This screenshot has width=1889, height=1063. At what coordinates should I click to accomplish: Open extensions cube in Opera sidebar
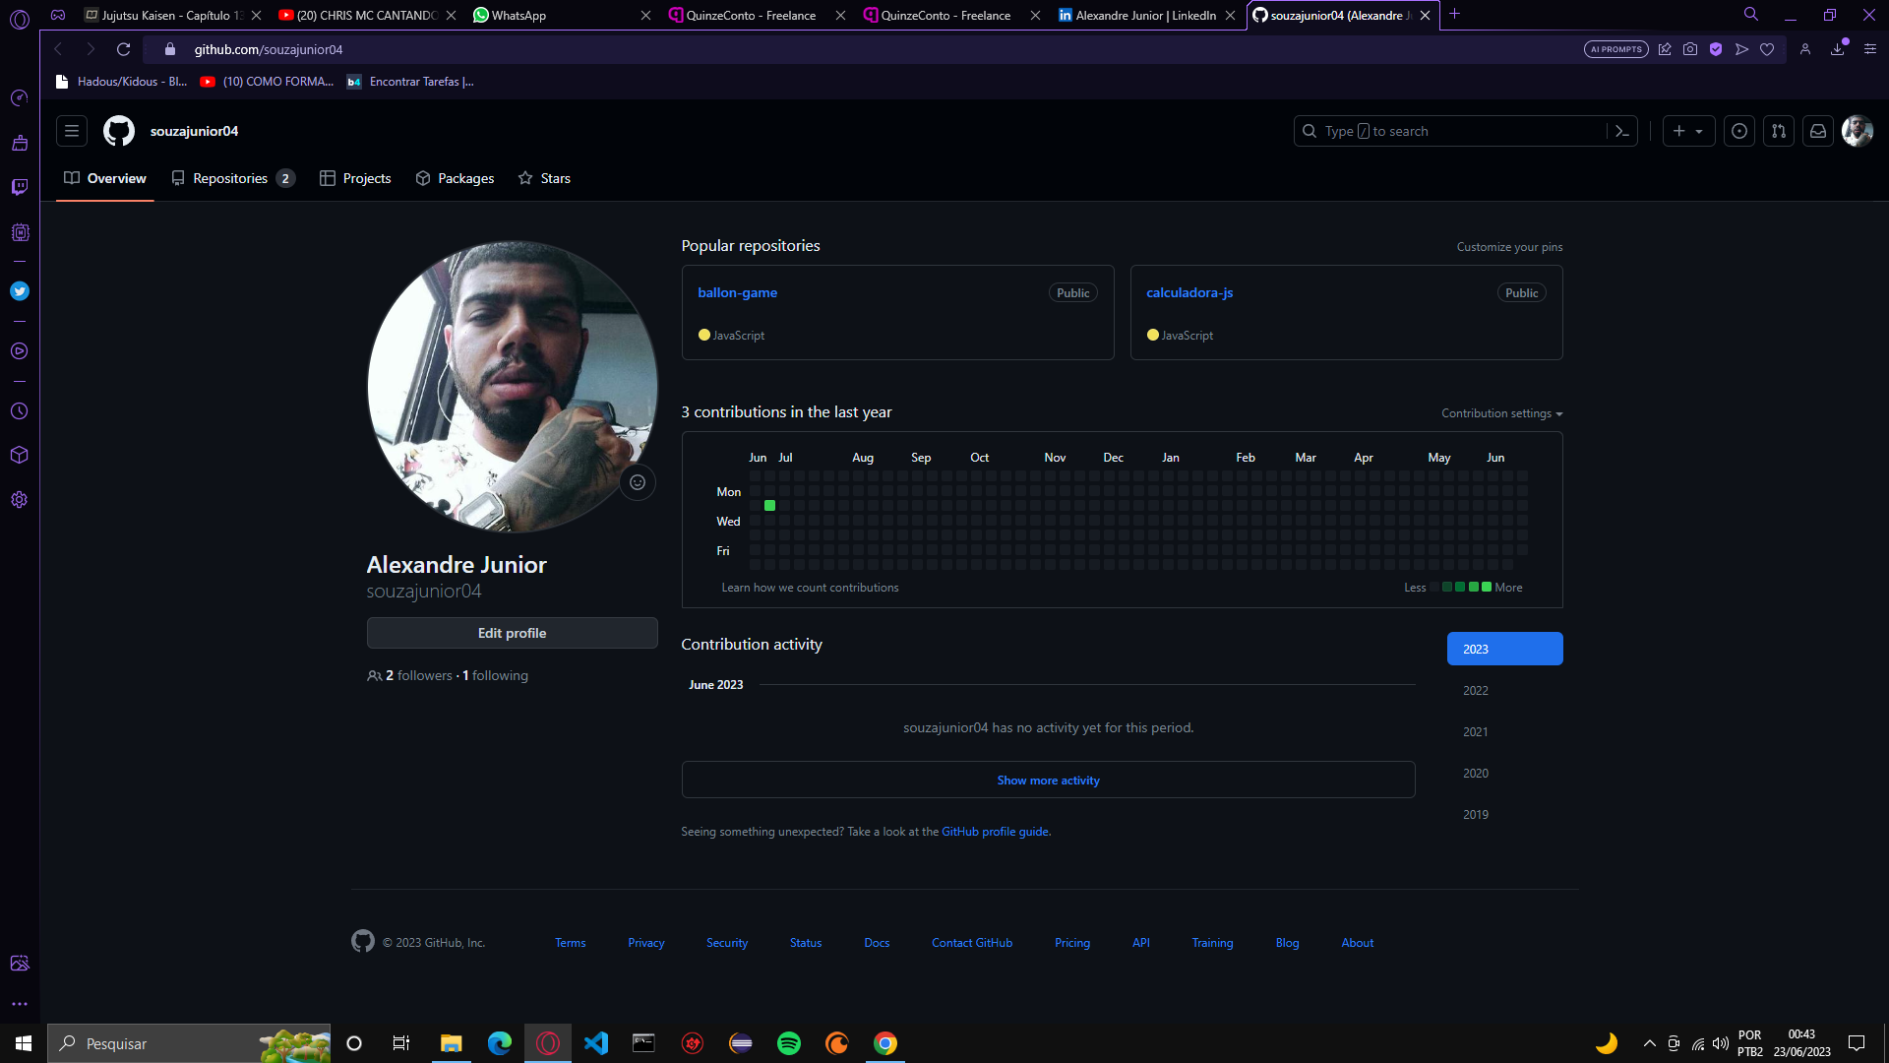20,455
